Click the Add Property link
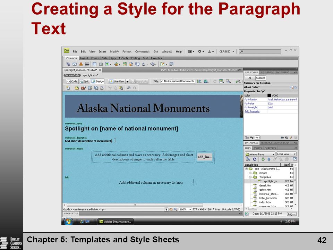The width and height of the screenshot is (333, 250). click(x=252, y=111)
